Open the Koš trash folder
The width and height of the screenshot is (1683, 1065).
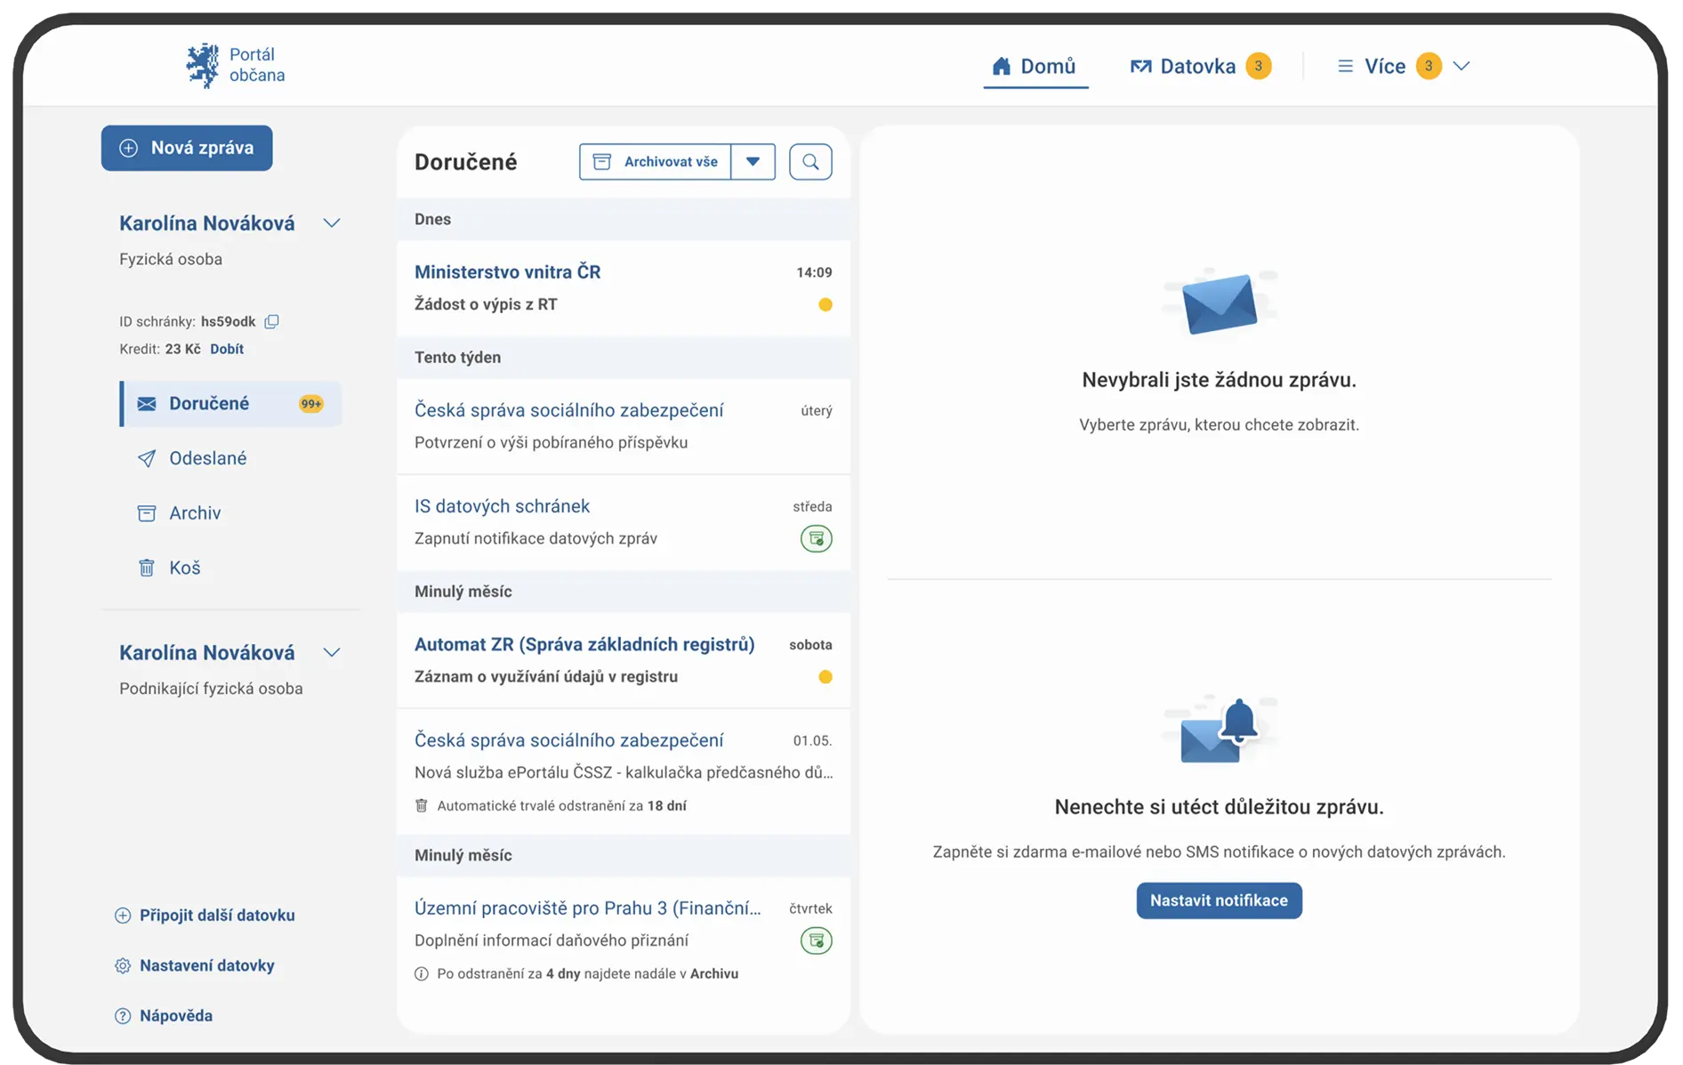[x=184, y=568]
